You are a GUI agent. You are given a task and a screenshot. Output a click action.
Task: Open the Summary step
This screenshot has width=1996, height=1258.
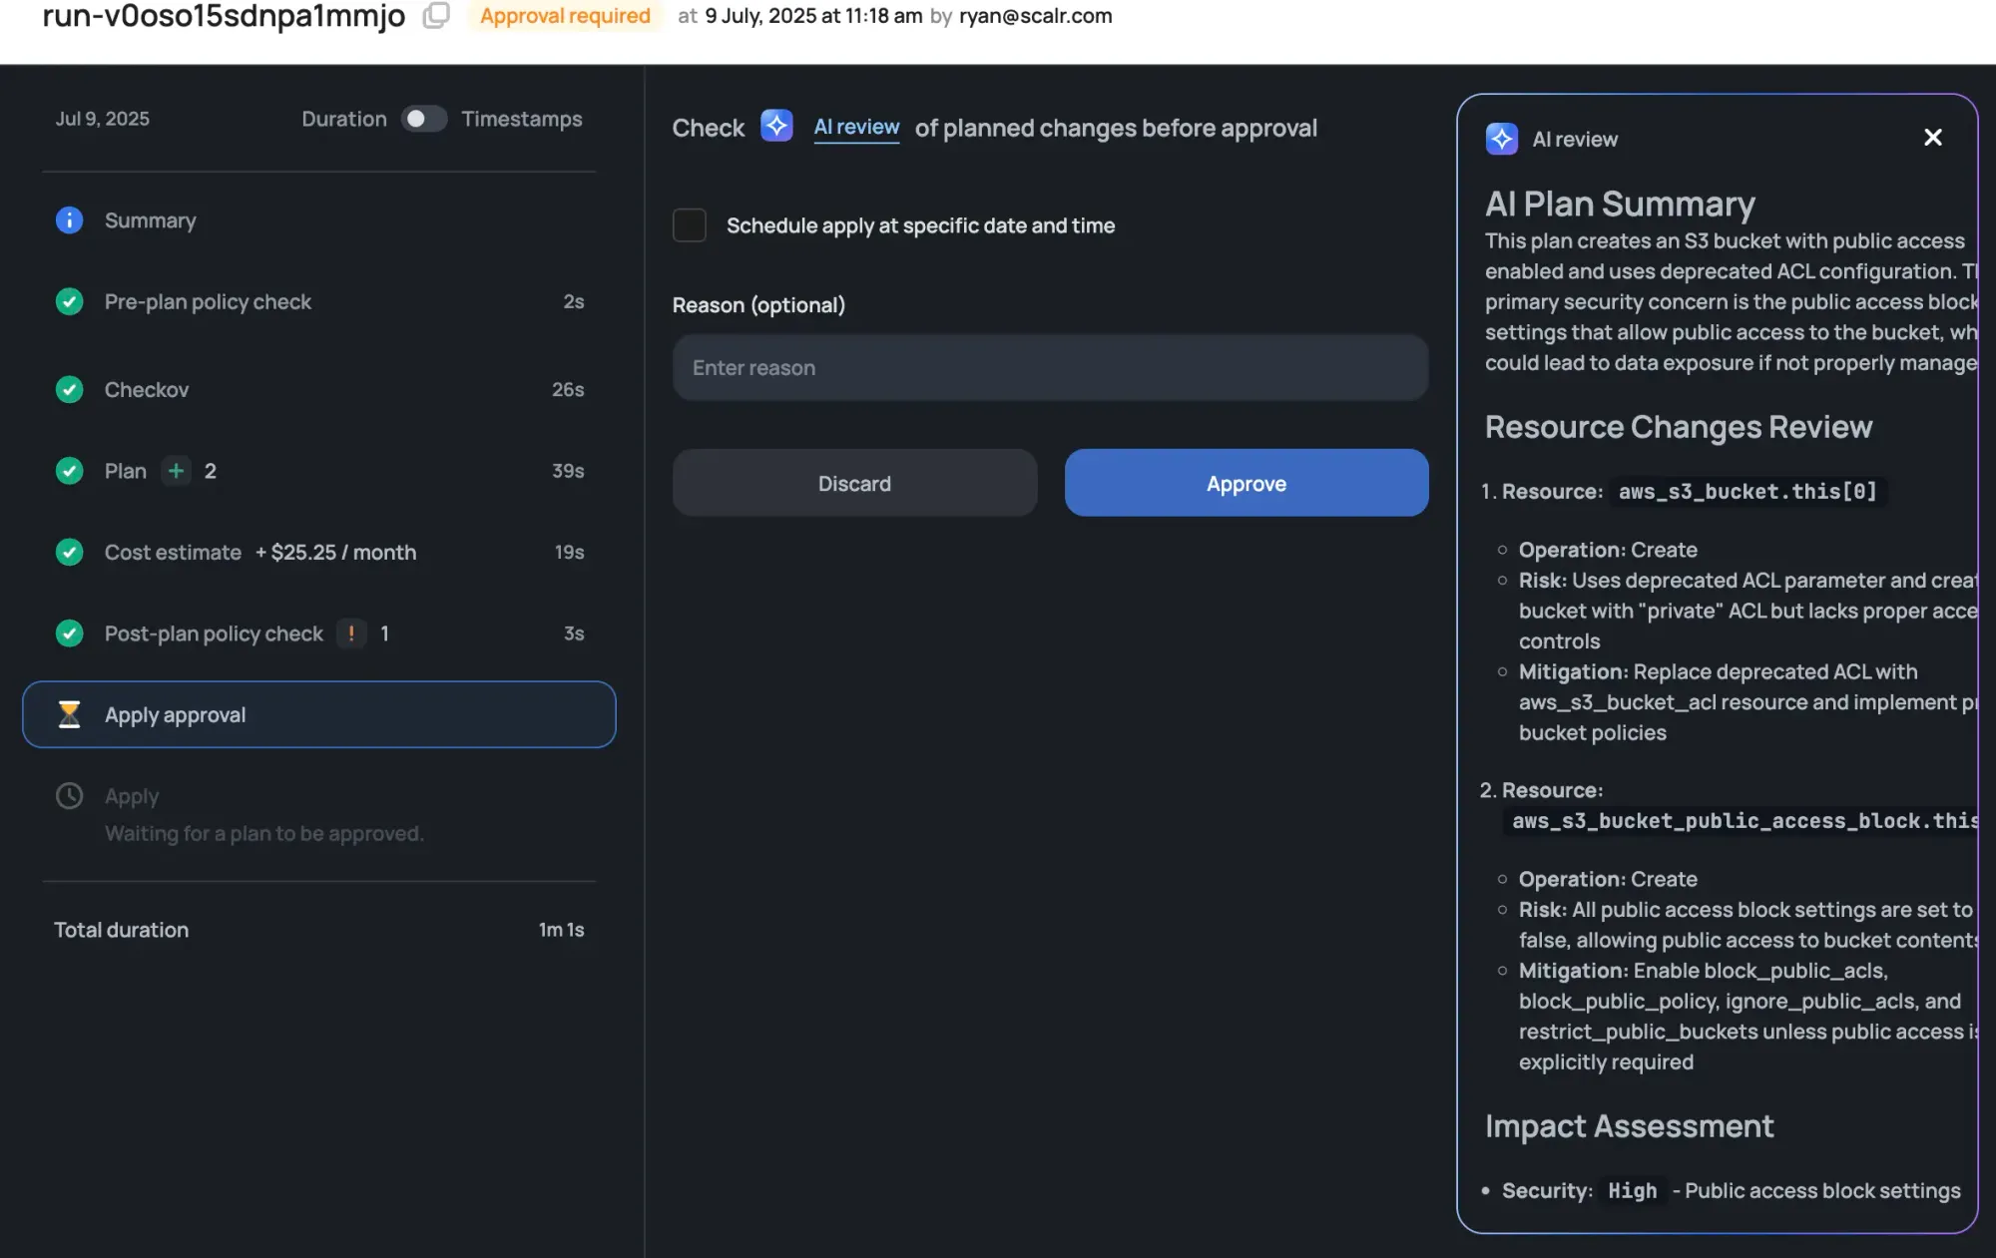(150, 220)
